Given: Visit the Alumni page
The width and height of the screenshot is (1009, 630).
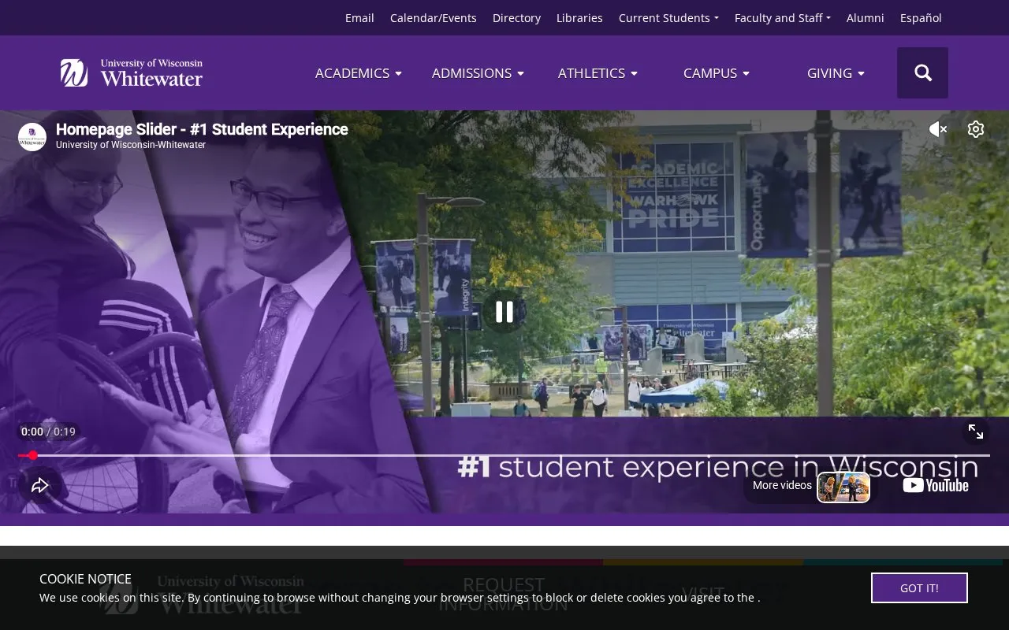Looking at the screenshot, I should 865,18.
